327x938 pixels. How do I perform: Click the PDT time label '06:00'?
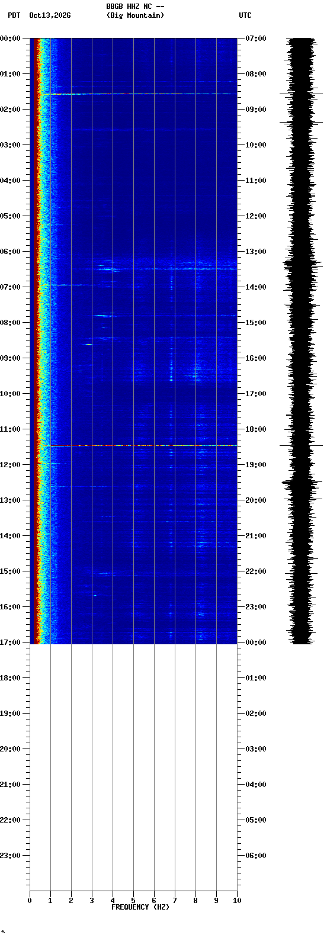click(x=11, y=252)
